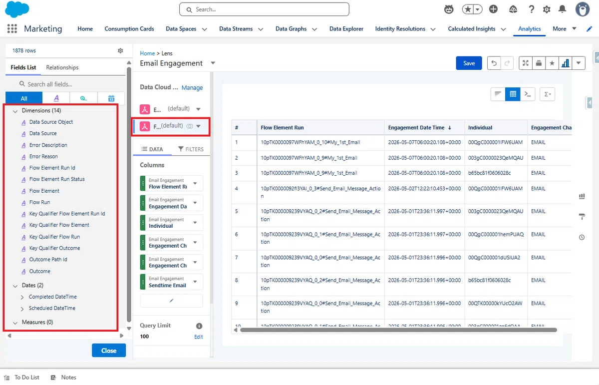
Task: Click the pencil edit columns button
Action: coord(171,301)
